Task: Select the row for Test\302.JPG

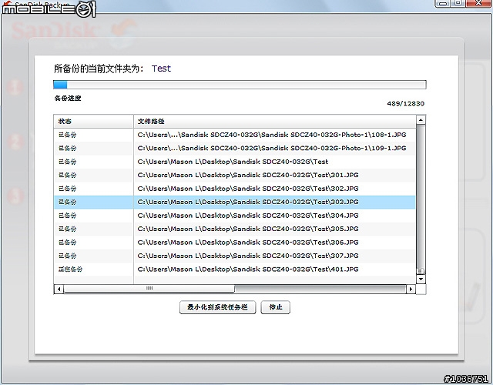Action: click(234, 189)
